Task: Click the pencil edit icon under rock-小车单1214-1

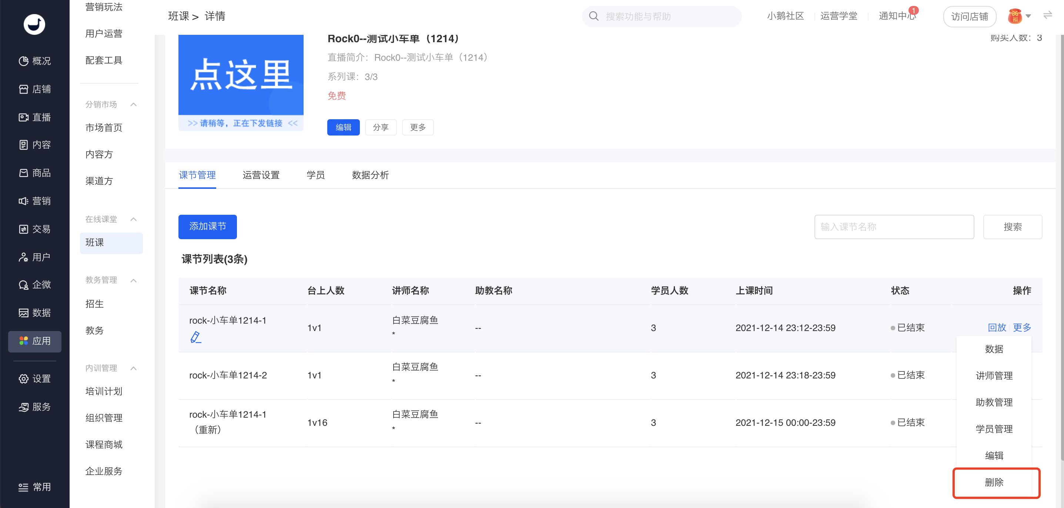Action: [195, 337]
